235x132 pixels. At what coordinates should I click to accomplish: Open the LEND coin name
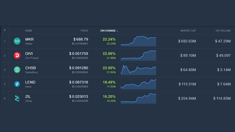pyautogui.click(x=30, y=82)
